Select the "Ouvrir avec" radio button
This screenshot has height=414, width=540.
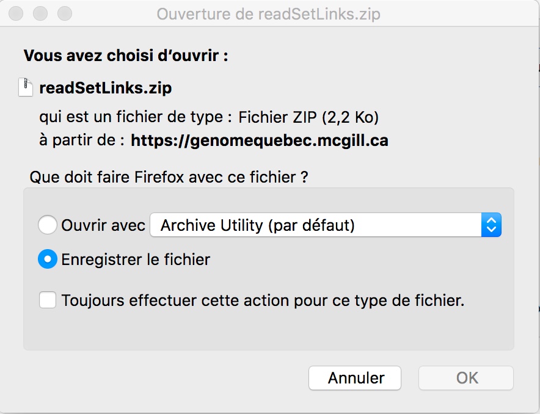point(48,225)
